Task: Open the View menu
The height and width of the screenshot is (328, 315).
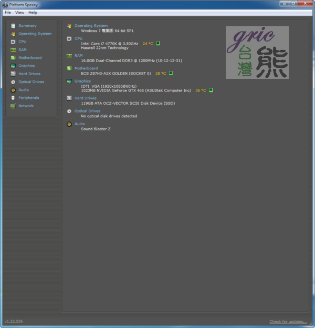Action: (x=19, y=13)
